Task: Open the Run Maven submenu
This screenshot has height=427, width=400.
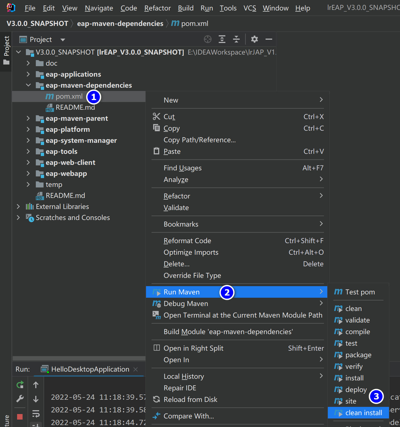Action: 237,292
